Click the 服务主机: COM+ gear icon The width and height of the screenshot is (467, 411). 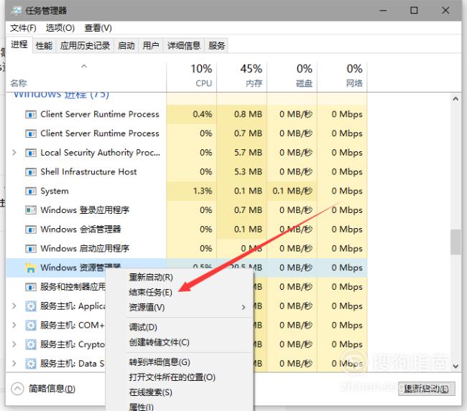click(x=31, y=325)
